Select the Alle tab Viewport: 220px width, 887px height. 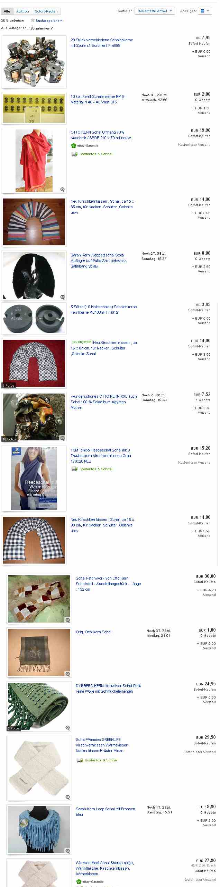click(7, 11)
